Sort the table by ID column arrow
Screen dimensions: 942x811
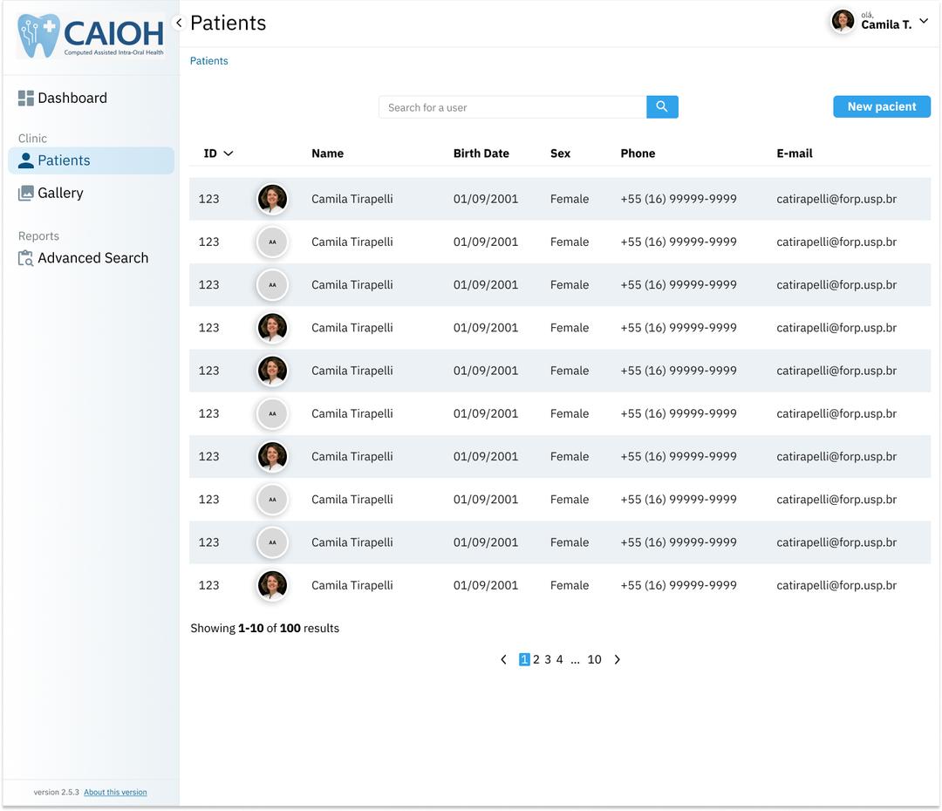[x=229, y=153]
